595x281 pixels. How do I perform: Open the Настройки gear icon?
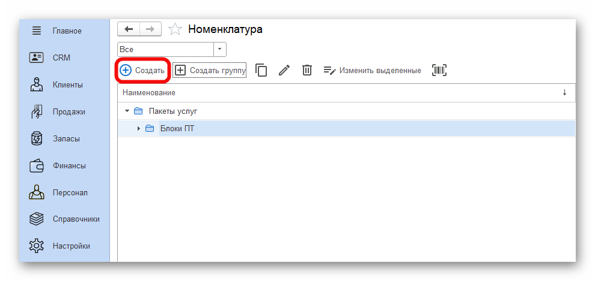click(x=37, y=246)
